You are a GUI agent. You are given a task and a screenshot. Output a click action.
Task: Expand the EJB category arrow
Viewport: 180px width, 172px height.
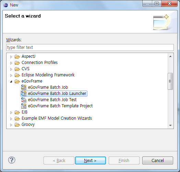coord(11,112)
